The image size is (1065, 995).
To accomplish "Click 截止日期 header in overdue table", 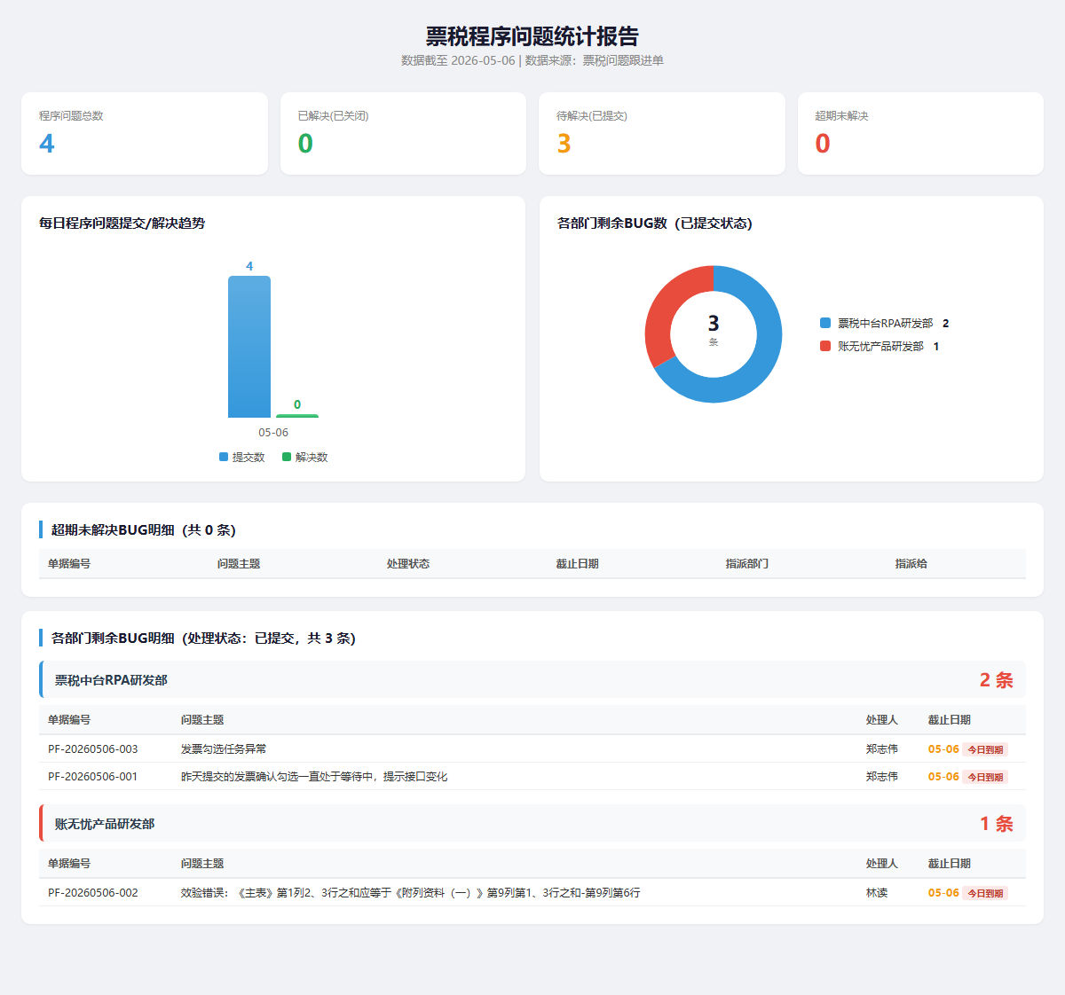I will point(578,563).
